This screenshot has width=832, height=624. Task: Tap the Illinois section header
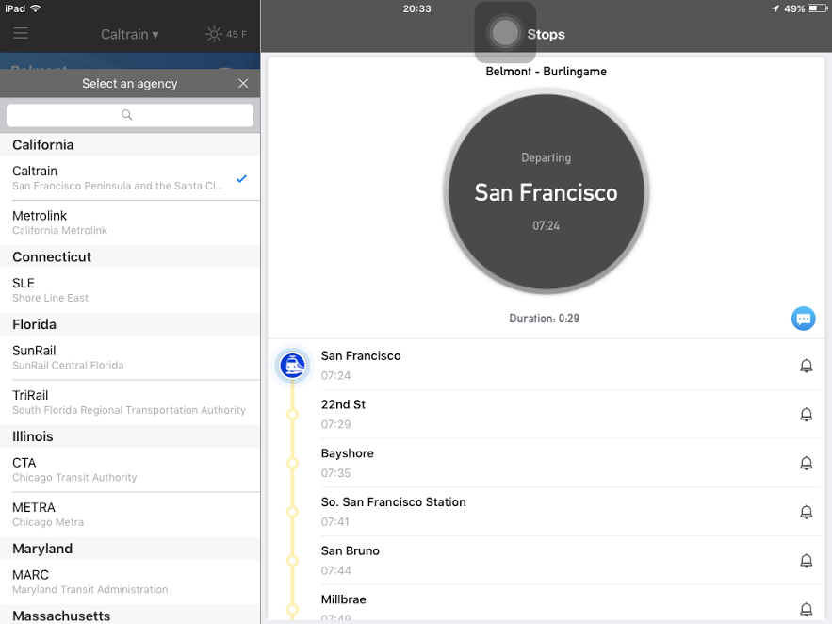coord(130,436)
